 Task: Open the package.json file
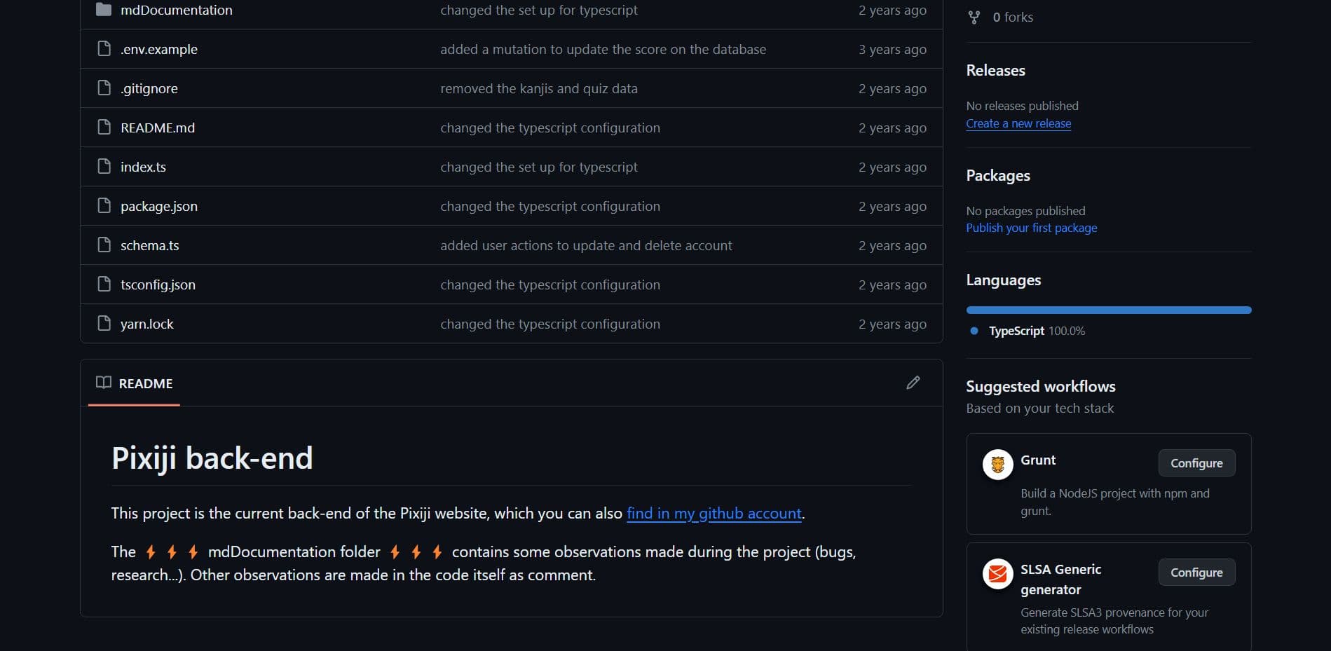[x=159, y=206]
